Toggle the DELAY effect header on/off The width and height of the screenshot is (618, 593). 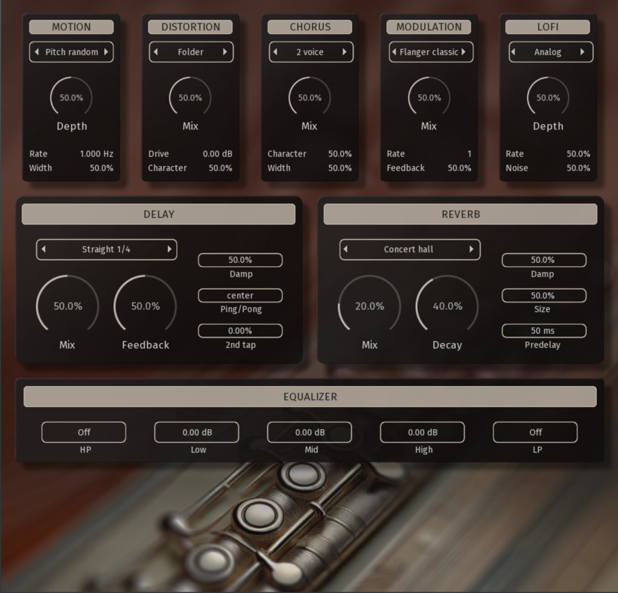click(158, 215)
